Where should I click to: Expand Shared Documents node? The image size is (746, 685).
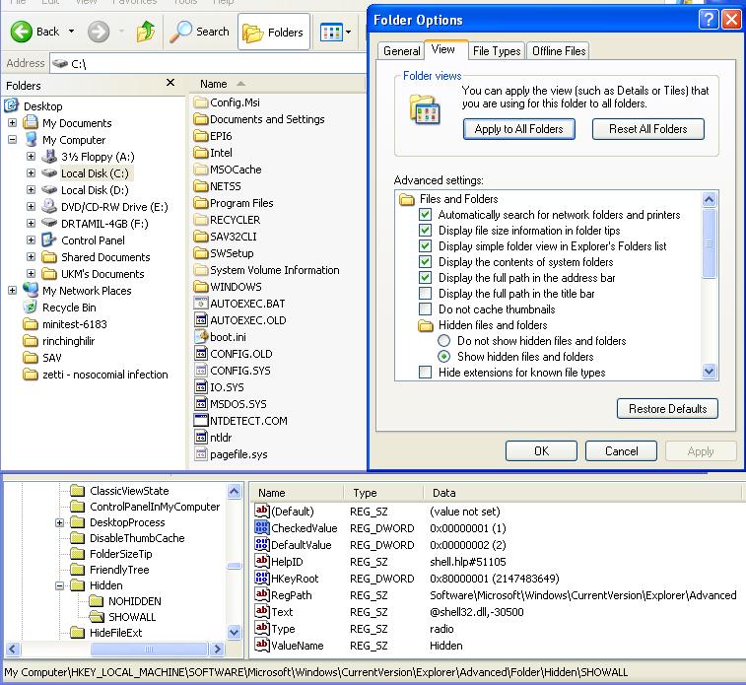click(31, 256)
